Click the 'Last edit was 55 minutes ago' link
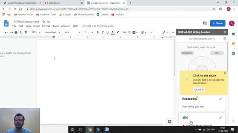 (97, 26)
